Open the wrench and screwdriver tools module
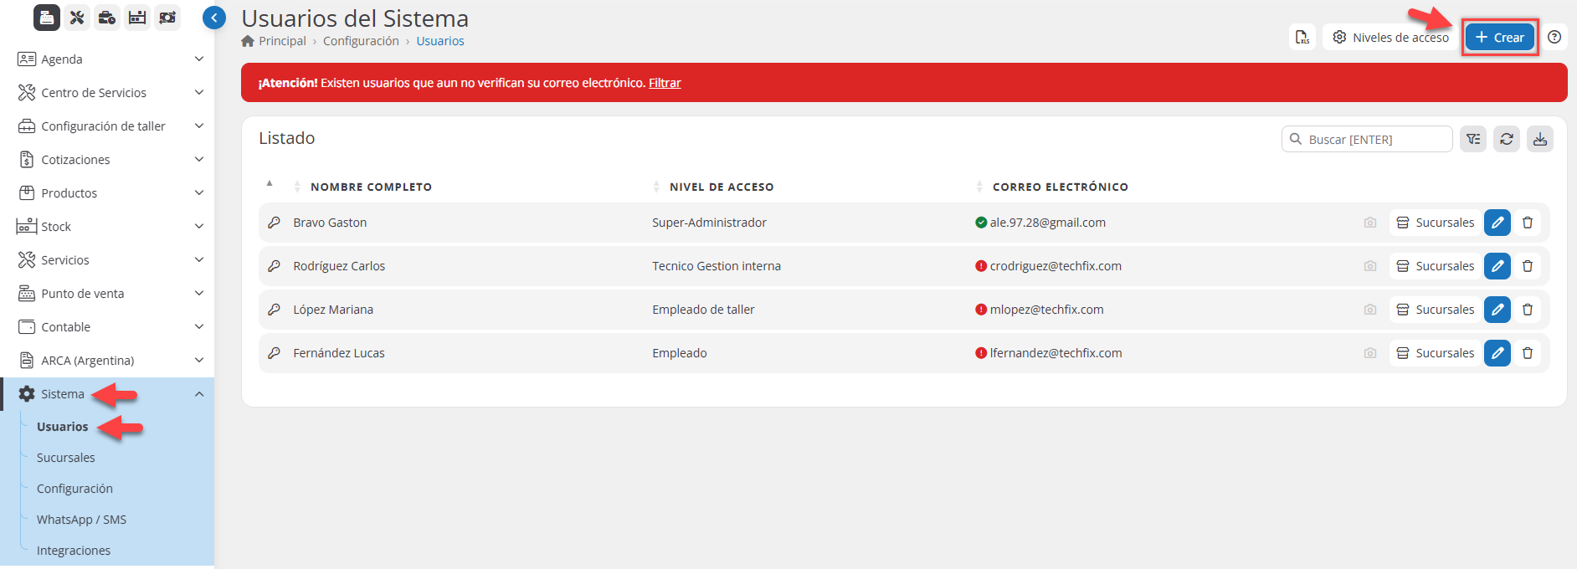1577x569 pixels. click(x=77, y=18)
